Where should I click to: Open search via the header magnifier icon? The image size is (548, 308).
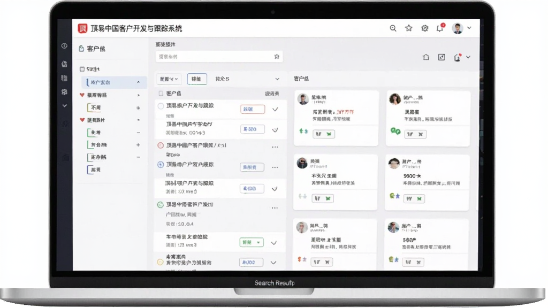click(393, 28)
